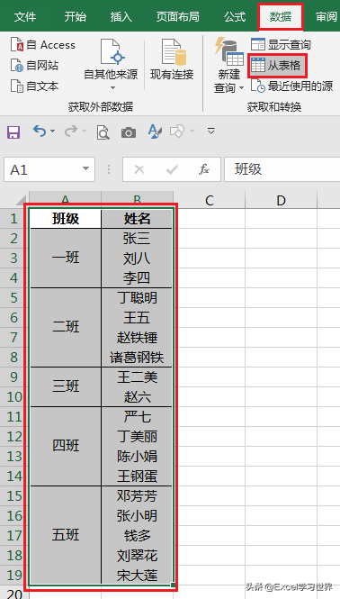The width and height of the screenshot is (340, 599).
Task: Select column D header
Action: point(281,200)
